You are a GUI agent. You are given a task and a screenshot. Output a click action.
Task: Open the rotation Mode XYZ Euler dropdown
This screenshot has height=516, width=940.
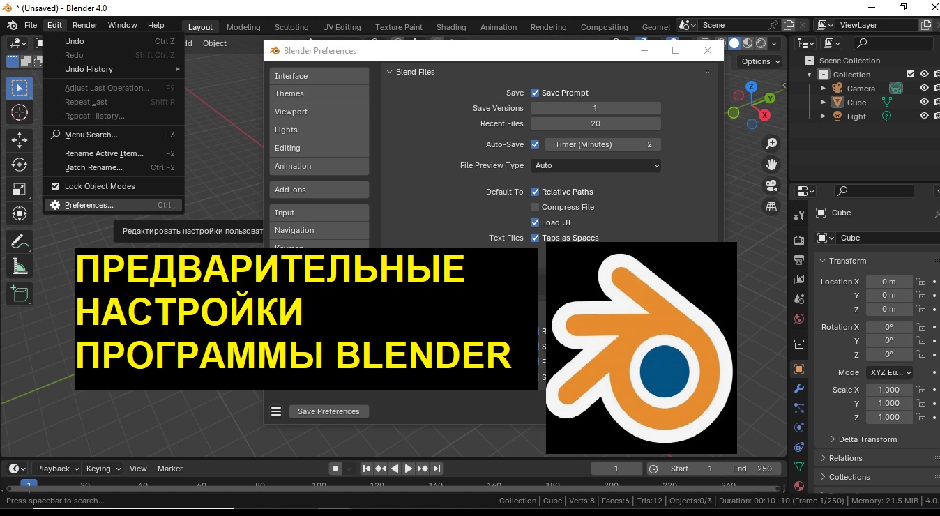tap(889, 372)
